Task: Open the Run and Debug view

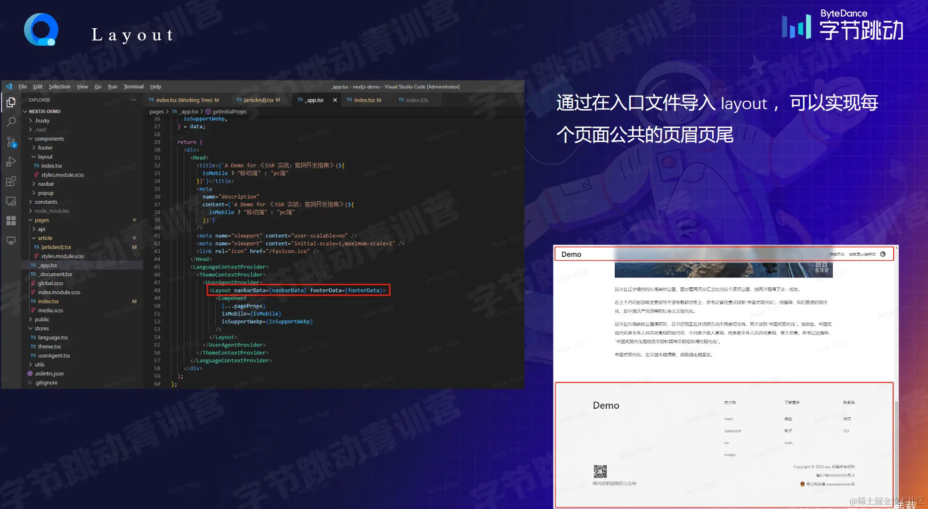Action: [x=11, y=162]
